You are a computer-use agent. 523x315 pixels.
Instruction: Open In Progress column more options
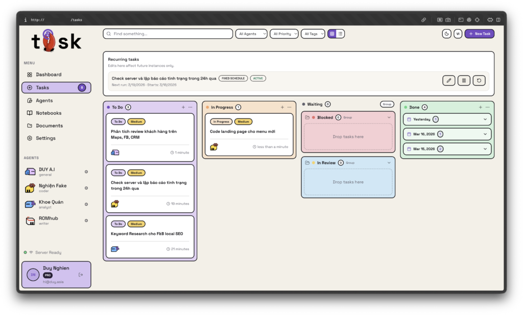point(289,107)
